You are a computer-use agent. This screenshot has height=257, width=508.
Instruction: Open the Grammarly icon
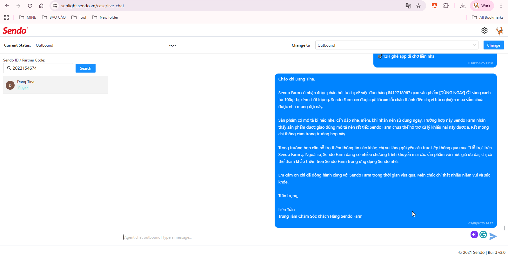coord(483,235)
